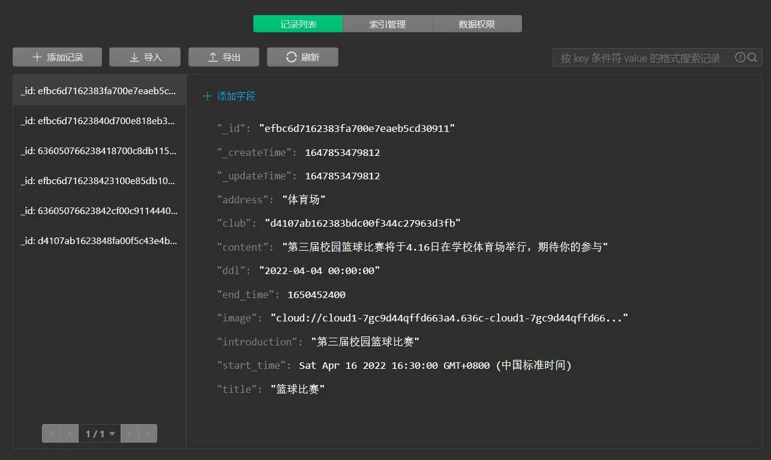Click 添加记录 button
771x460 pixels.
[57, 57]
